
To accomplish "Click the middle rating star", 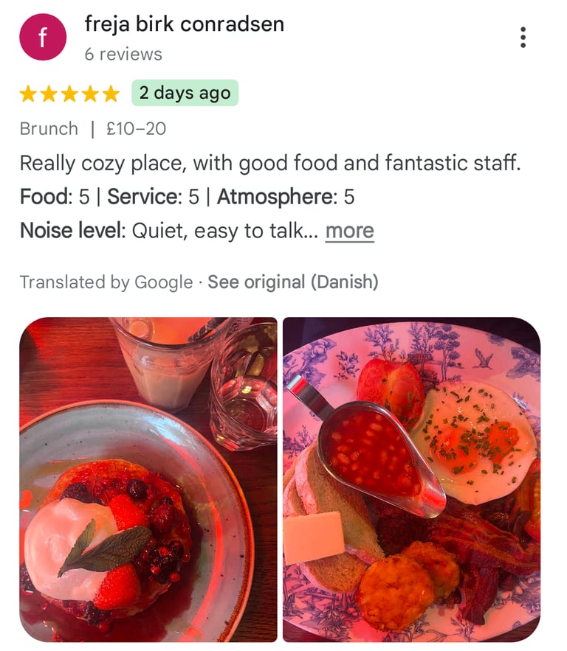I will (x=69, y=94).
